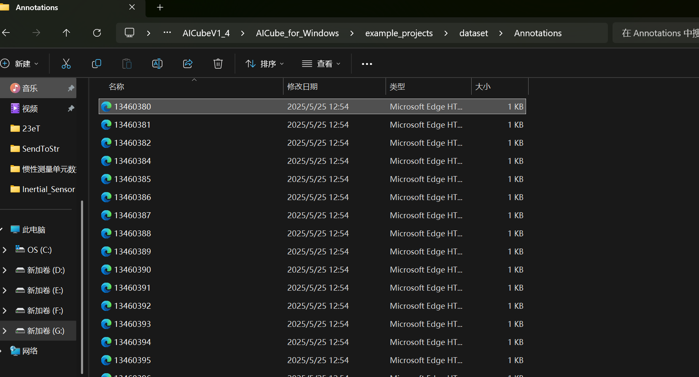Expand chevron after dataset breadcrumb
699x377 pixels.
(x=501, y=33)
